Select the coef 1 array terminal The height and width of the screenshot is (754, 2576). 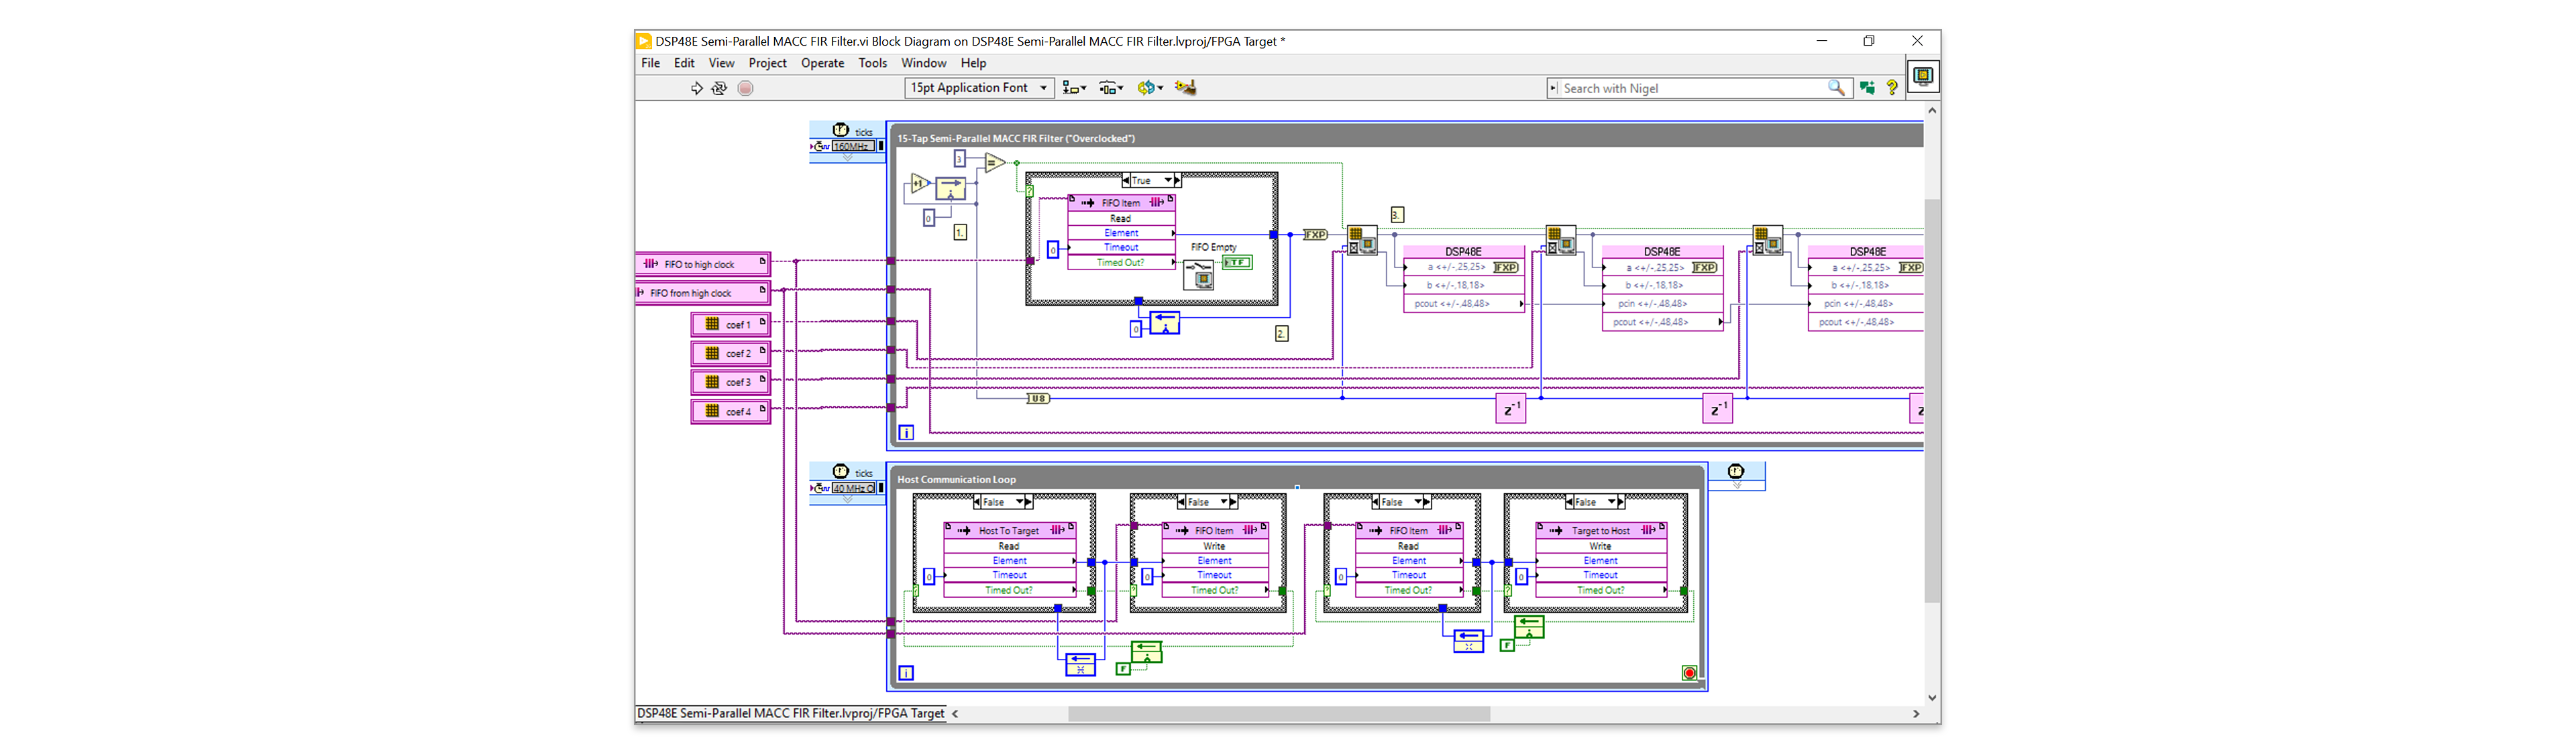[x=730, y=324]
